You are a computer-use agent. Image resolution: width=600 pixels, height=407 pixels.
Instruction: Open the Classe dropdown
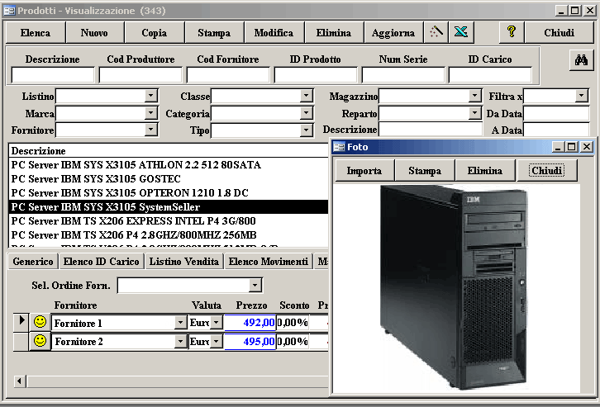306,96
